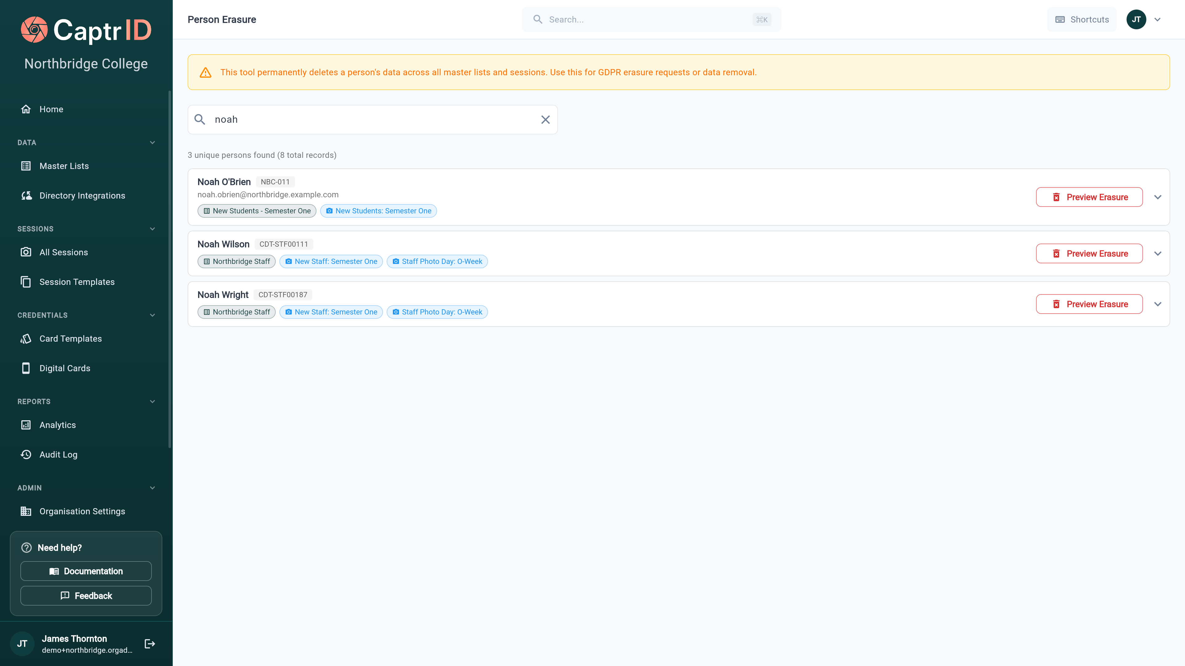
Task: Click Noah Wright's Northbridge Staff chip
Action: 236,312
